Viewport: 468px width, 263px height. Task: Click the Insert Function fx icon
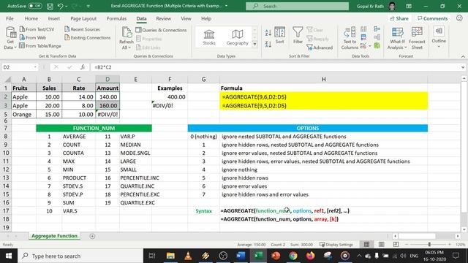[x=83, y=67]
